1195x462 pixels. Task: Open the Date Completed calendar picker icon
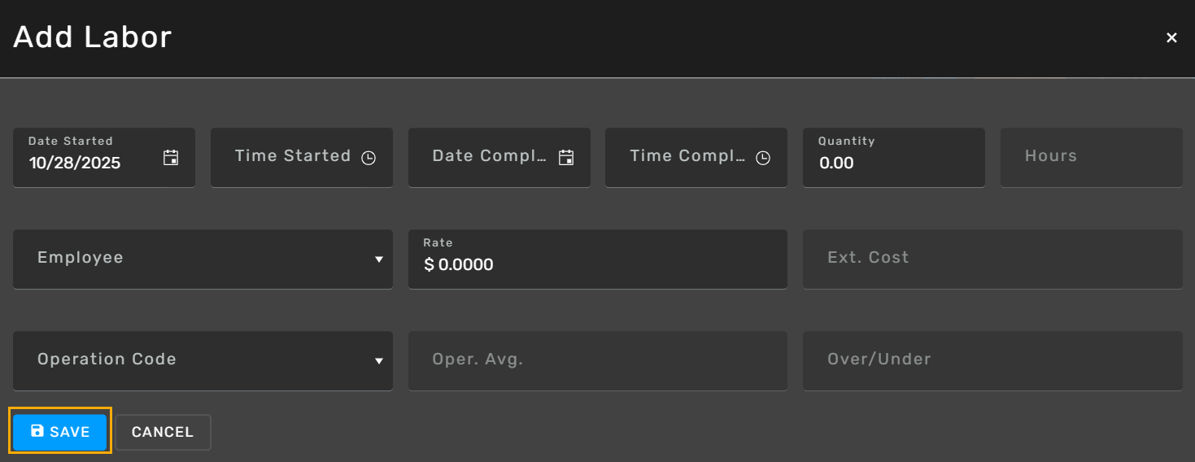point(566,158)
